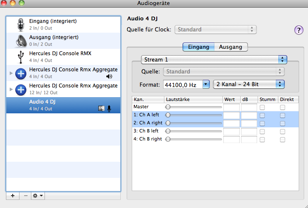This screenshot has width=308, height=208.
Task: Open the gear action menu
Action: click(x=38, y=196)
